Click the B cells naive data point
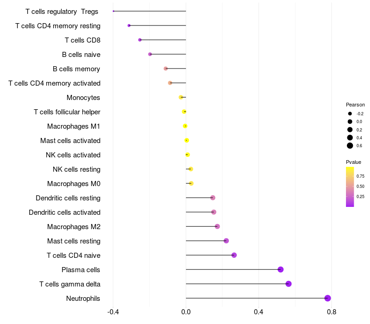This screenshot has height=324, width=370. click(150, 54)
